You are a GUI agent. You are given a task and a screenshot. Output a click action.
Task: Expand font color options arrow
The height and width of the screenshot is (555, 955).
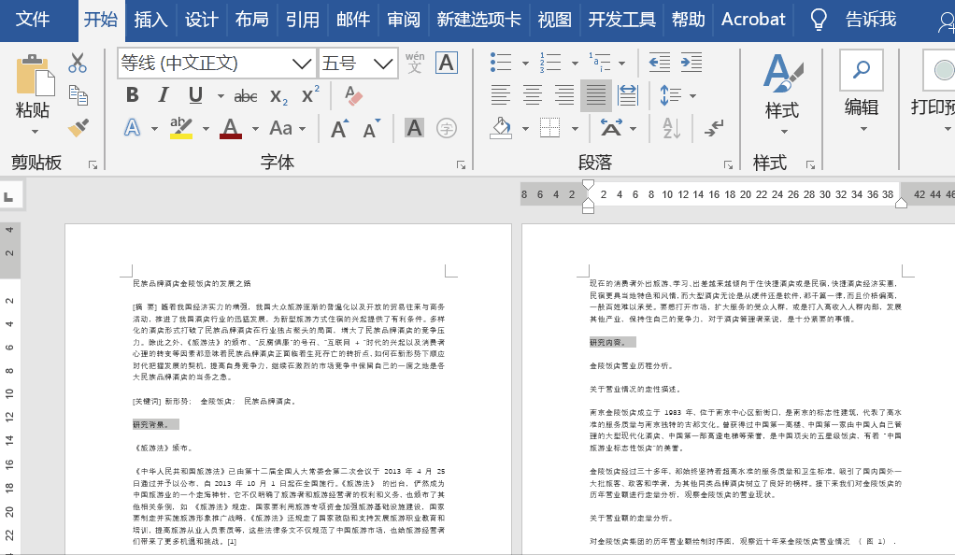(255, 129)
